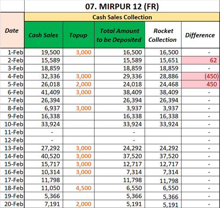The image size is (220, 208).
Task: Click rocket collection value 7,314
Action: click(x=163, y=172)
